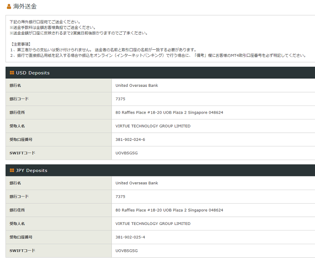The width and height of the screenshot is (315, 262).
Task: Select the 海外送金 page heading text
Action: pos(25,6)
